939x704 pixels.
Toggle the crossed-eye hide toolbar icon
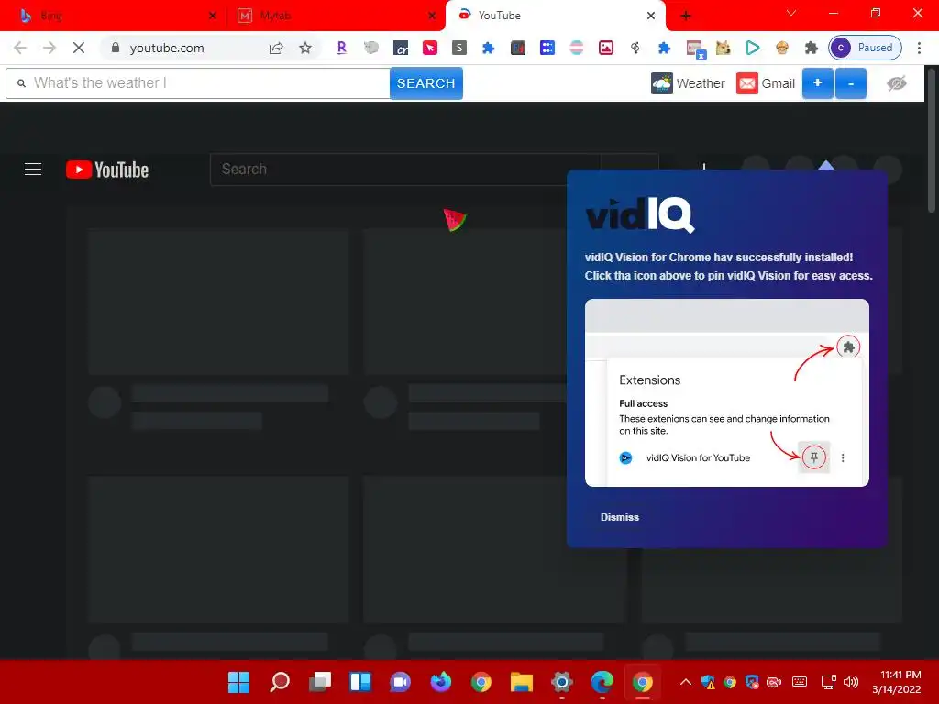[897, 83]
